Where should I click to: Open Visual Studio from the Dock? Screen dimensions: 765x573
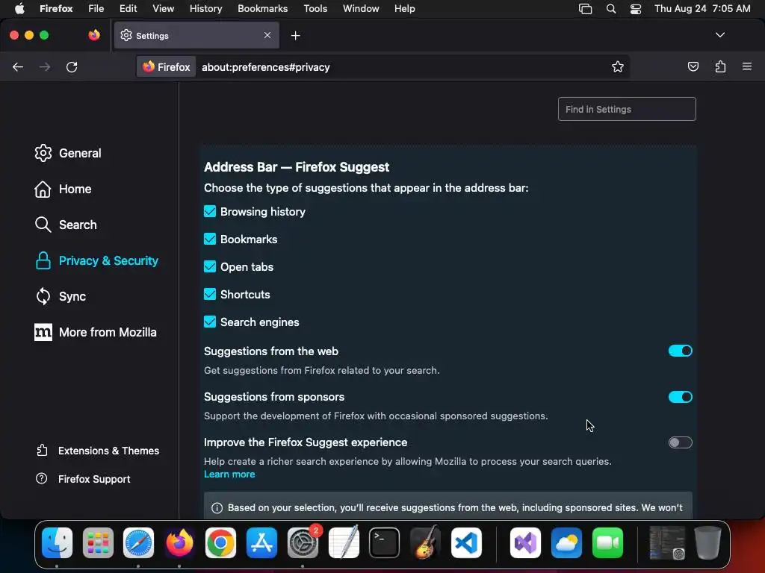525,542
